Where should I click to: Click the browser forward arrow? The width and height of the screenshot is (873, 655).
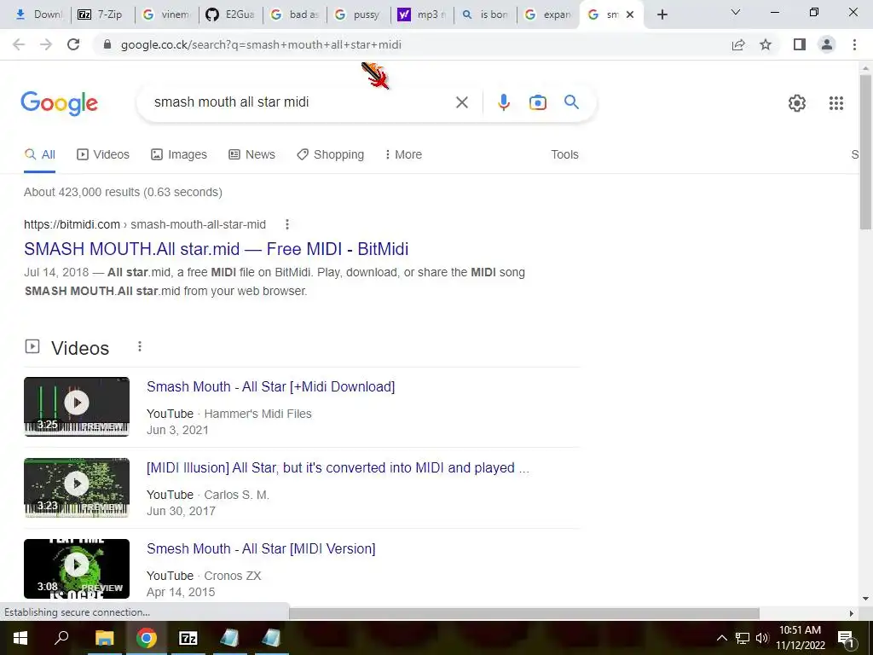[46, 44]
